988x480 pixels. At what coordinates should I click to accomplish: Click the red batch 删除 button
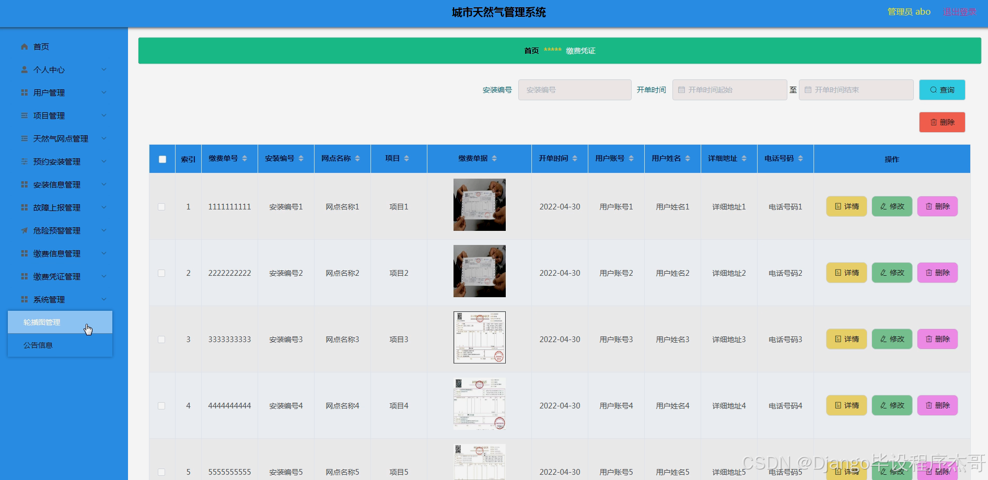point(942,122)
